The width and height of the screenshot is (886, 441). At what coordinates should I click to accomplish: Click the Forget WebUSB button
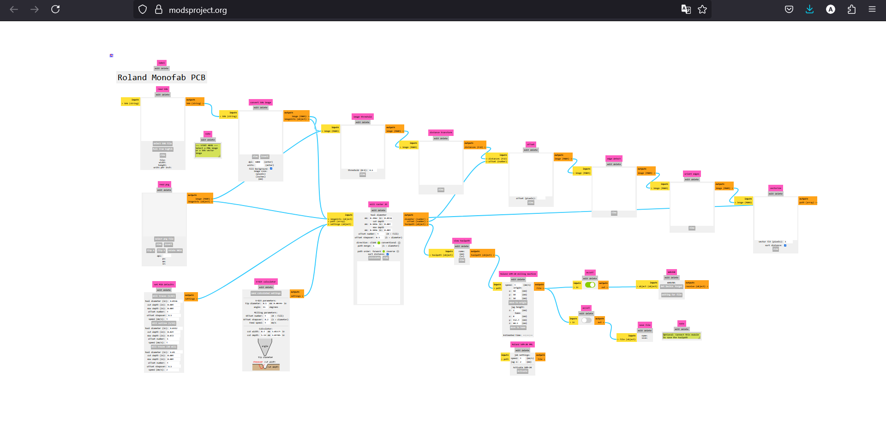coord(679,286)
